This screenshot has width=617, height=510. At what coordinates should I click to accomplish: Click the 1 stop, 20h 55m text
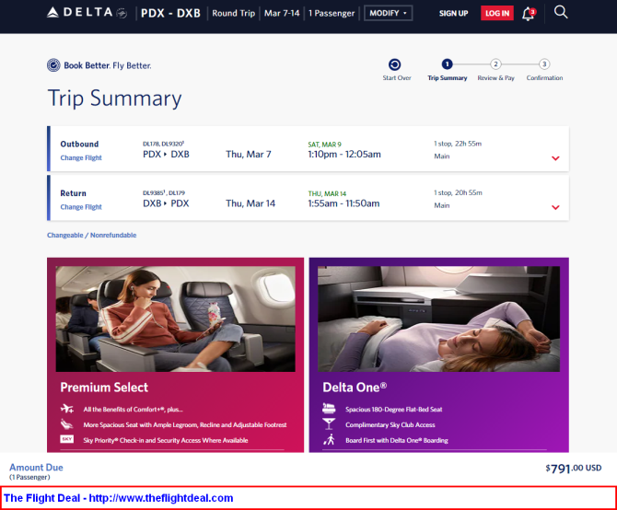point(458,192)
